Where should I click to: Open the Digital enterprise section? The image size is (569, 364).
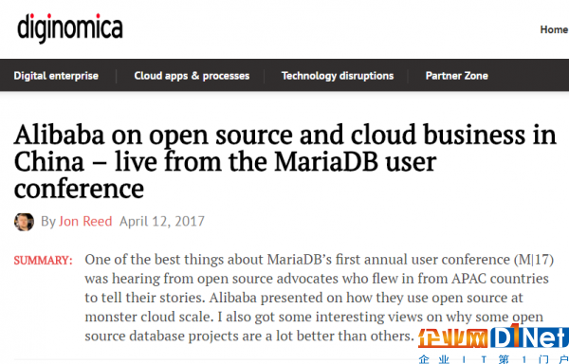[x=56, y=76]
